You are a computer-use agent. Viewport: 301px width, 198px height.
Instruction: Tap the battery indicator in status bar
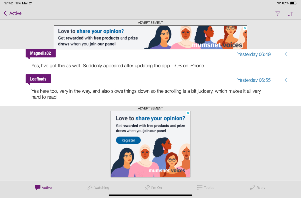click(x=293, y=3)
